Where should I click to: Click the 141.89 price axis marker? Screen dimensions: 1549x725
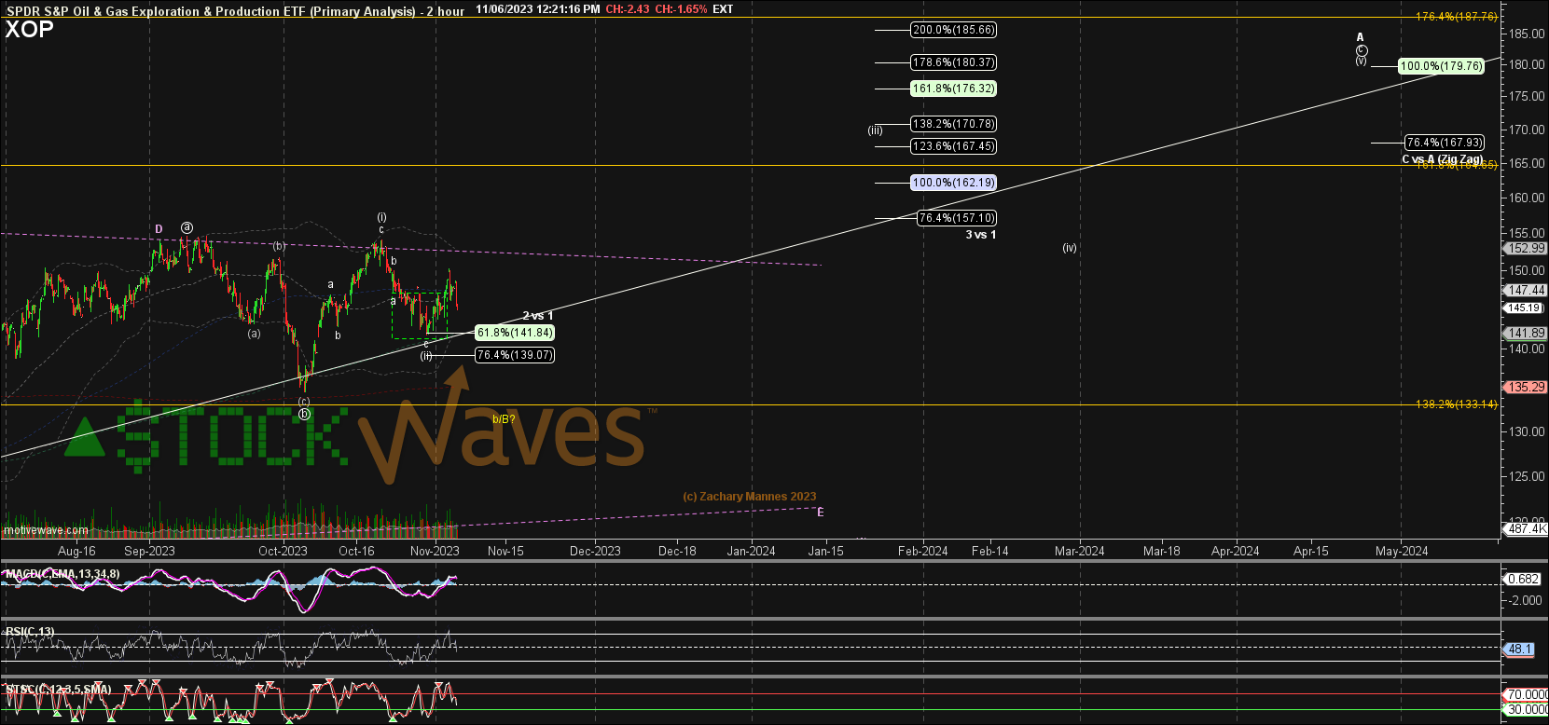tap(1526, 334)
